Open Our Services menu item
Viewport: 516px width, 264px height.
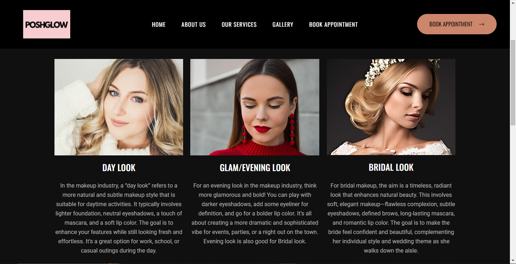[239, 25]
